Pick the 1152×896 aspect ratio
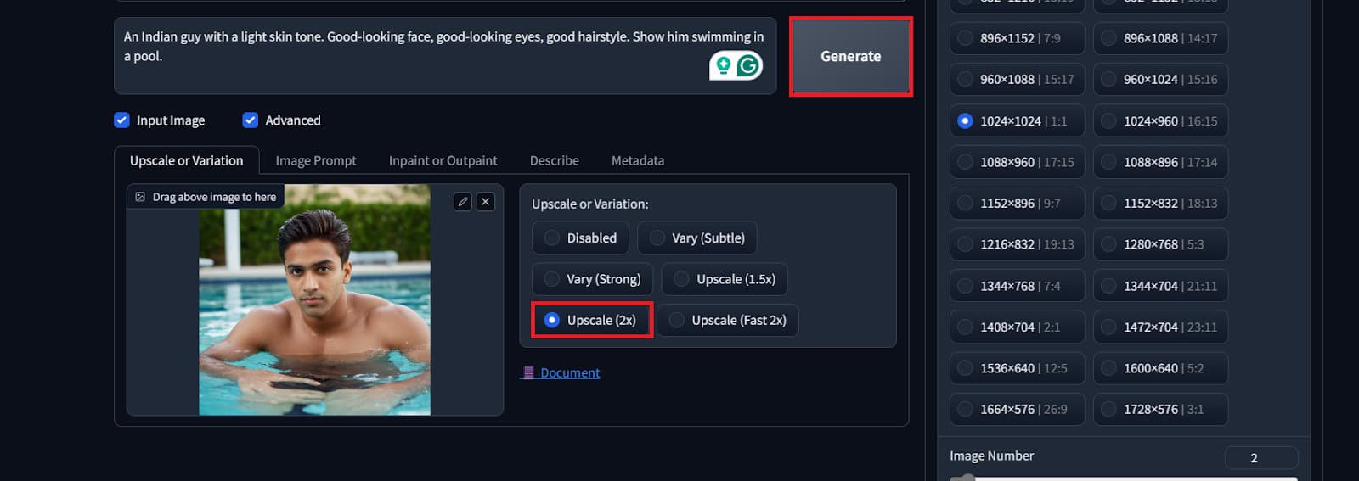1359x481 pixels. [966, 204]
